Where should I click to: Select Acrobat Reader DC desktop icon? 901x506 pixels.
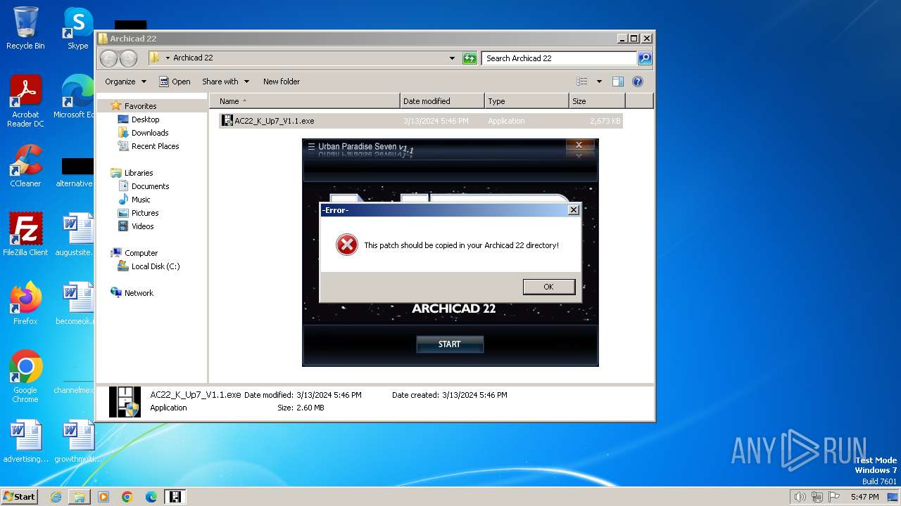tap(25, 102)
